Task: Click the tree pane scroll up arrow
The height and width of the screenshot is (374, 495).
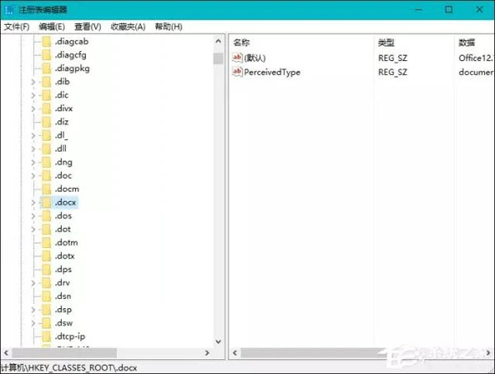Action: pos(218,41)
